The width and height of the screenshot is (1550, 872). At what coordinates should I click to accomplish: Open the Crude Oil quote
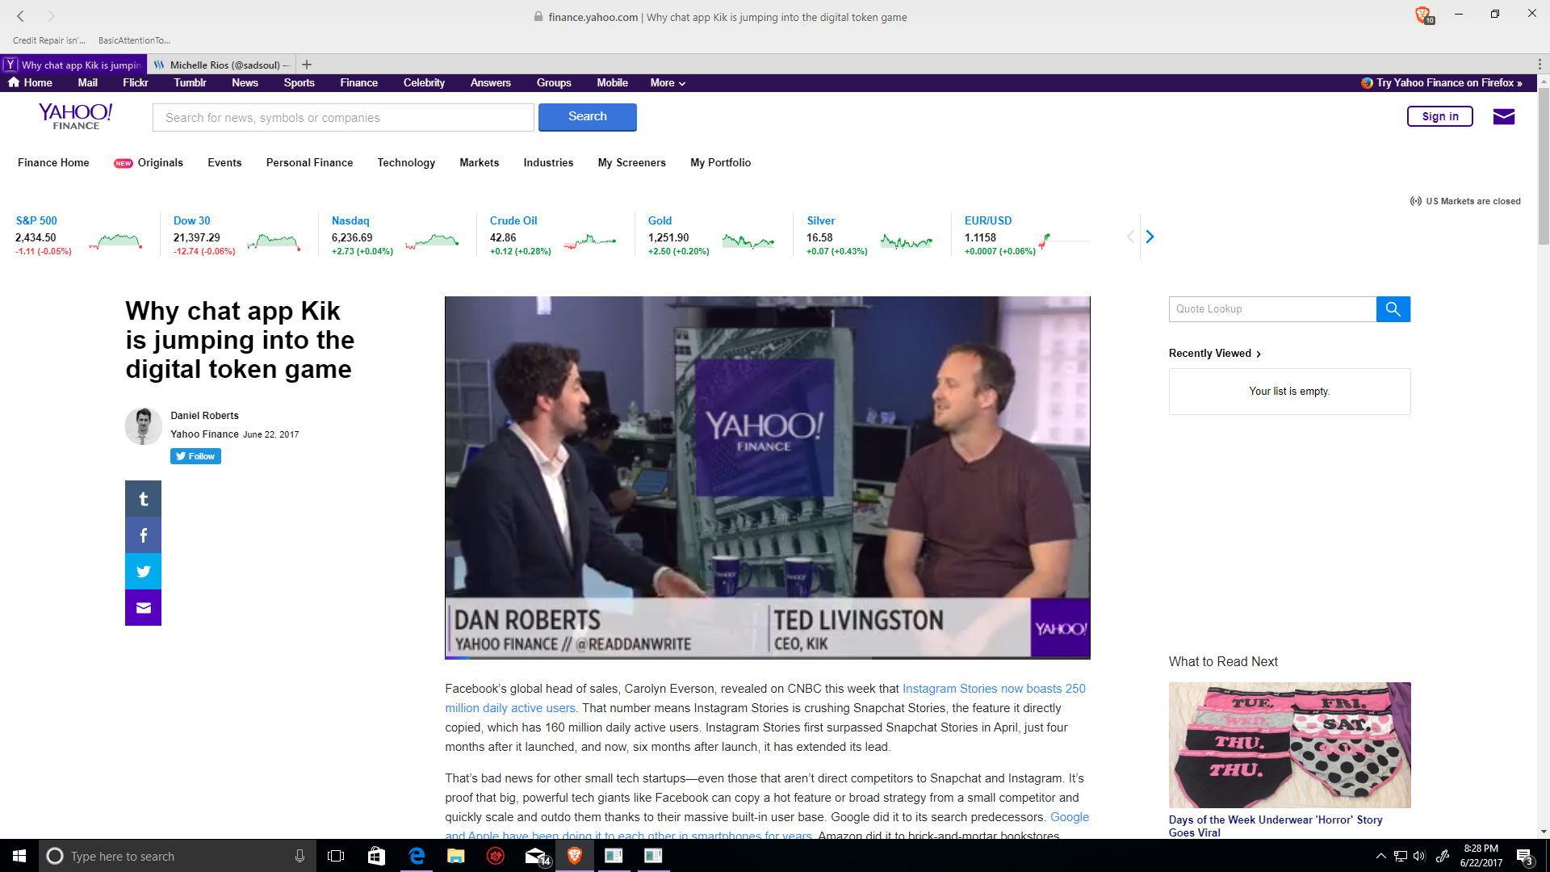tap(513, 220)
